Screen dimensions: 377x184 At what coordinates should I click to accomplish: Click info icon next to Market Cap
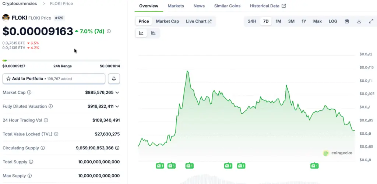pos(29,93)
